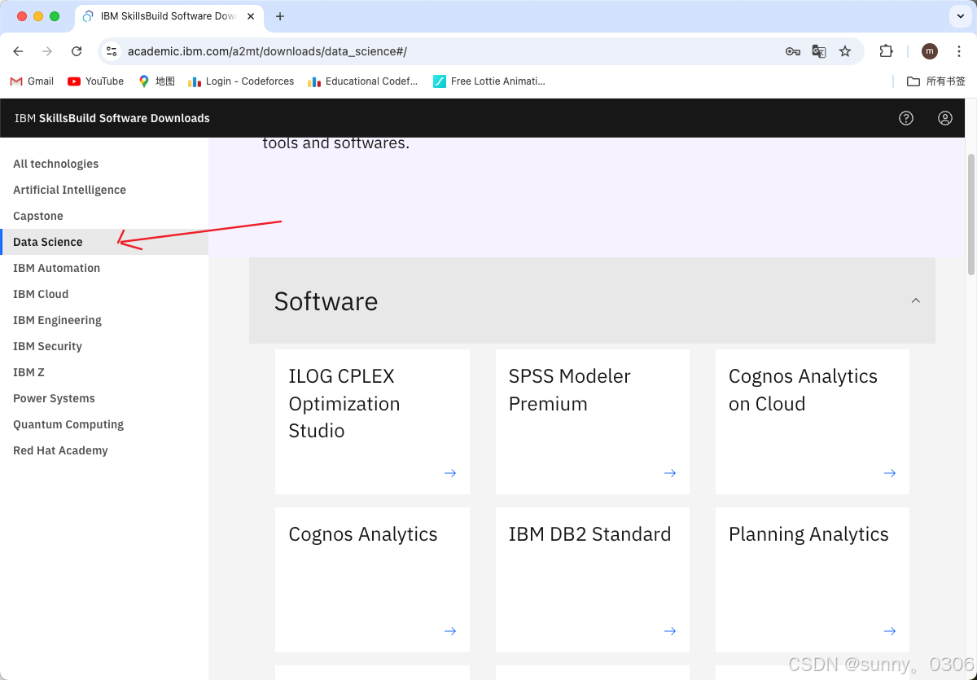977x680 pixels.
Task: Select Red Hat Academy in sidebar
Action: [104, 450]
